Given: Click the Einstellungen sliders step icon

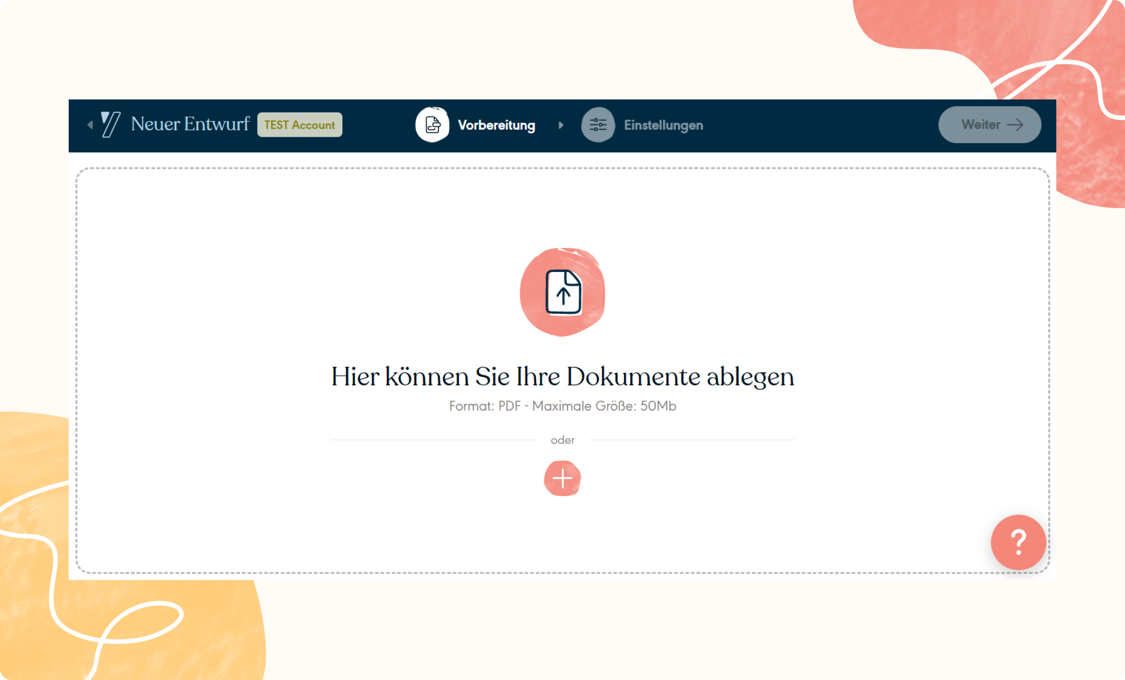Looking at the screenshot, I should [598, 125].
